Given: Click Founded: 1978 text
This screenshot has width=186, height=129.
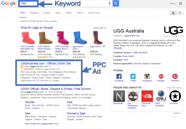Looking at the screenshot, I should [120, 60].
